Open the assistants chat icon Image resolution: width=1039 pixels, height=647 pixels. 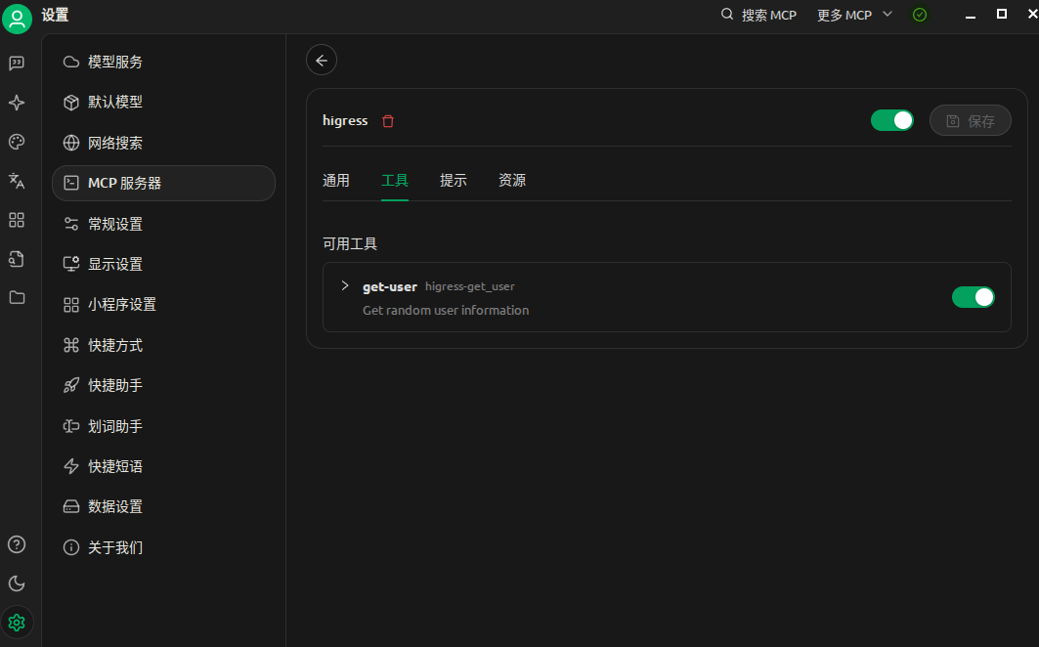16,63
